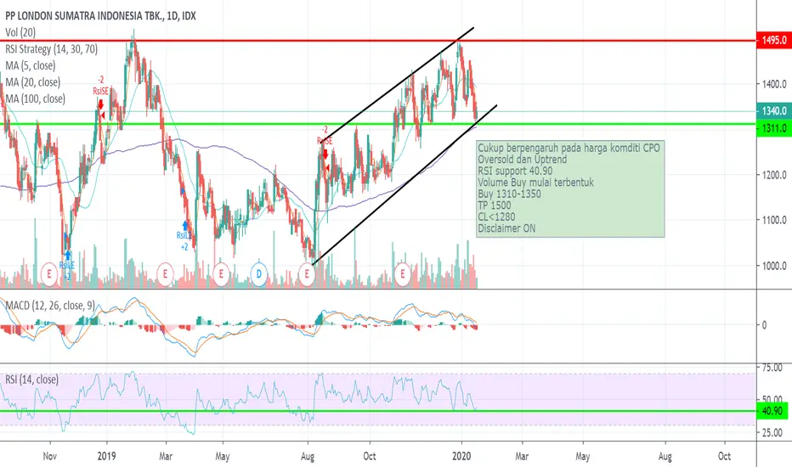This screenshot has height=467, width=792.
Task: Click the earnings E marker above Nov 2018
Action: 49,274
